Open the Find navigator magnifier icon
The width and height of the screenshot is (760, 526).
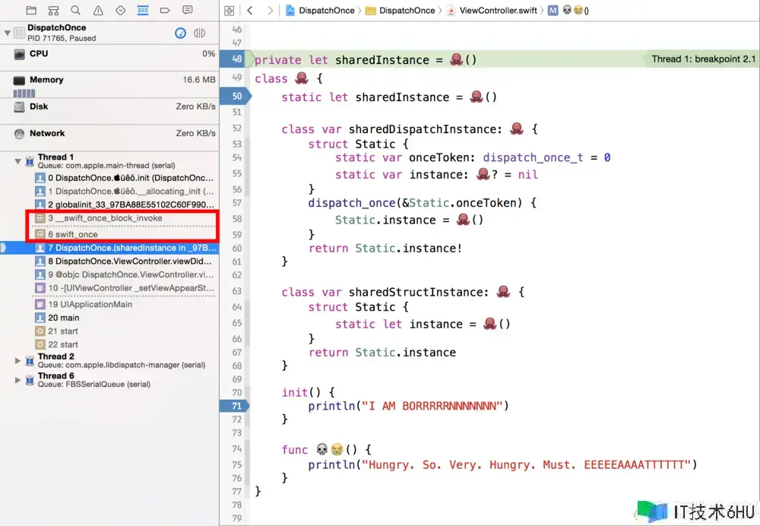pyautogui.click(x=75, y=11)
